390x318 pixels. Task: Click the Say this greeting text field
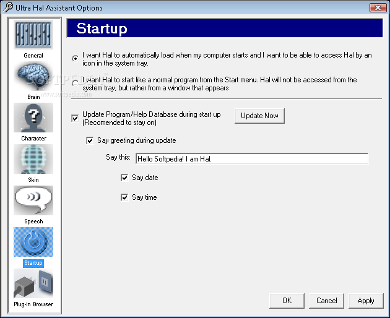[x=252, y=158]
